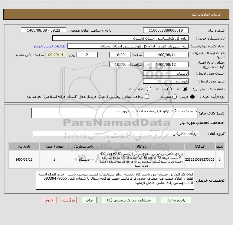Click the announcement date field 1400/08/09 - 09:22
233x225 pixels.
coord(44,31)
